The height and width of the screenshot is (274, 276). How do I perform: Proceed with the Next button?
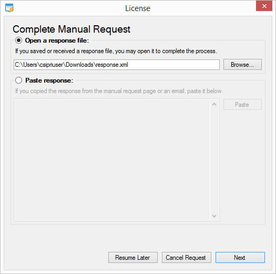[x=240, y=258]
